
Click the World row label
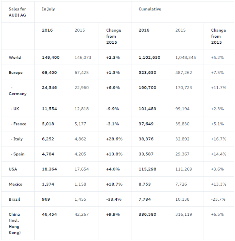pos(15,58)
